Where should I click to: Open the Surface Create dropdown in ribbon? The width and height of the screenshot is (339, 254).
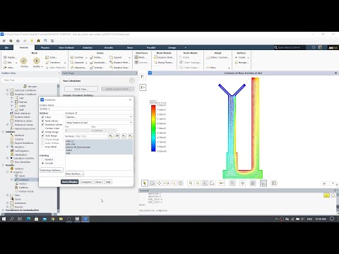click(x=242, y=57)
